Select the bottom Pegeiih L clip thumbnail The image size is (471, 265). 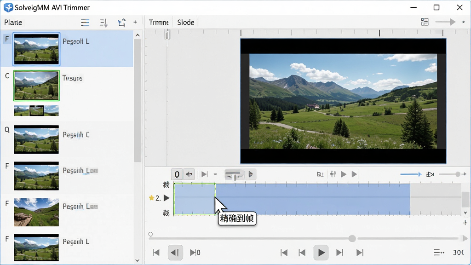36,248
